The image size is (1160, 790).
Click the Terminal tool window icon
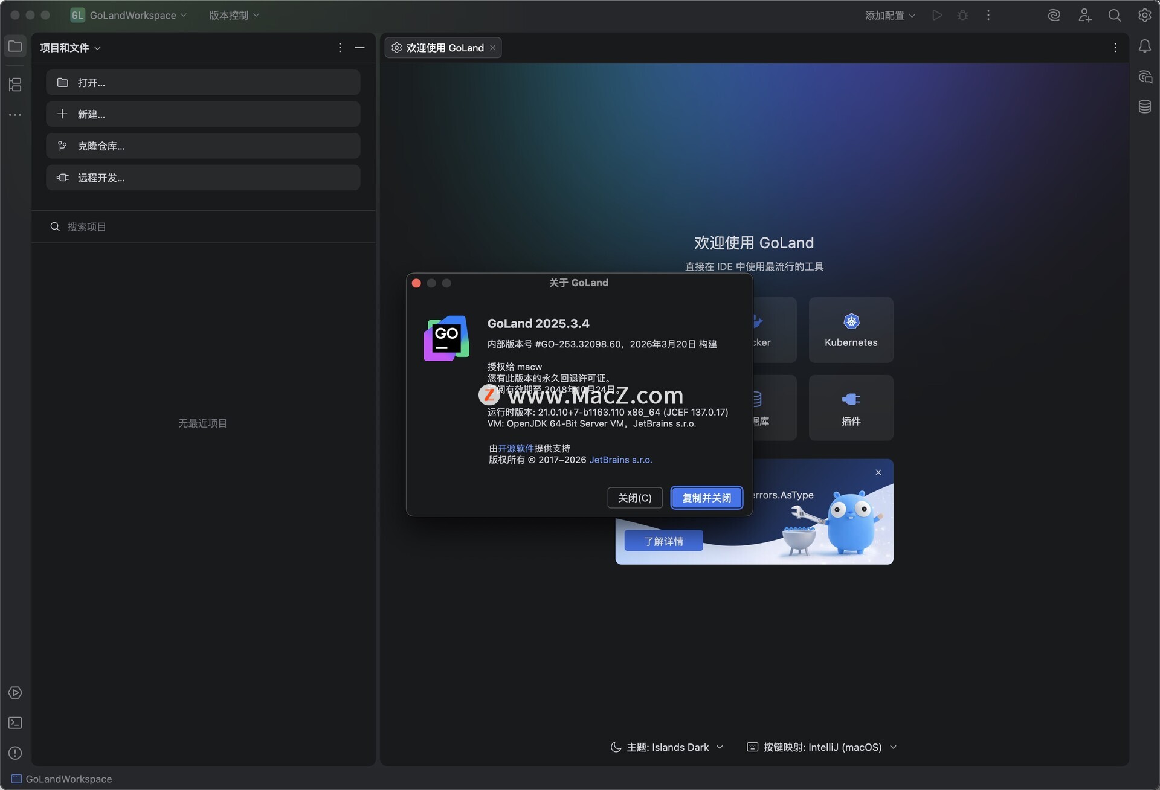click(x=15, y=722)
